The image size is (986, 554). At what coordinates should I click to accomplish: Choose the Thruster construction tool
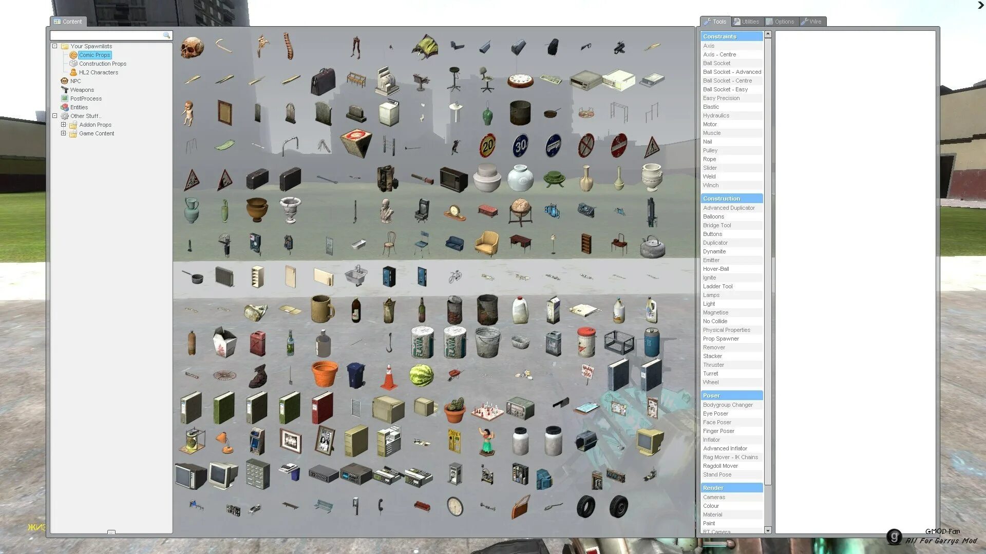pos(713,365)
